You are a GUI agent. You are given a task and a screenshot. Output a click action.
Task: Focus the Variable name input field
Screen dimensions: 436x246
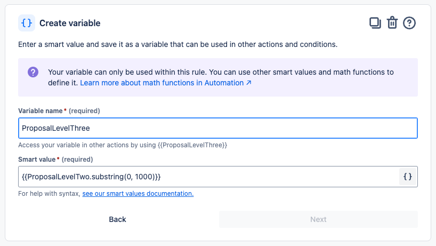(x=217, y=128)
